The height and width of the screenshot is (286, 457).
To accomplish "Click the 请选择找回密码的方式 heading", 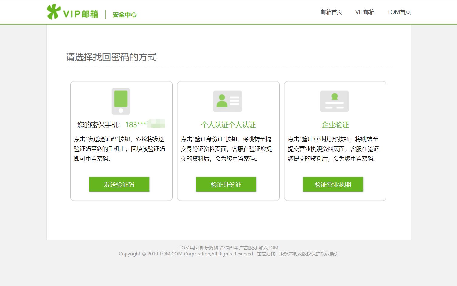I will tap(111, 57).
